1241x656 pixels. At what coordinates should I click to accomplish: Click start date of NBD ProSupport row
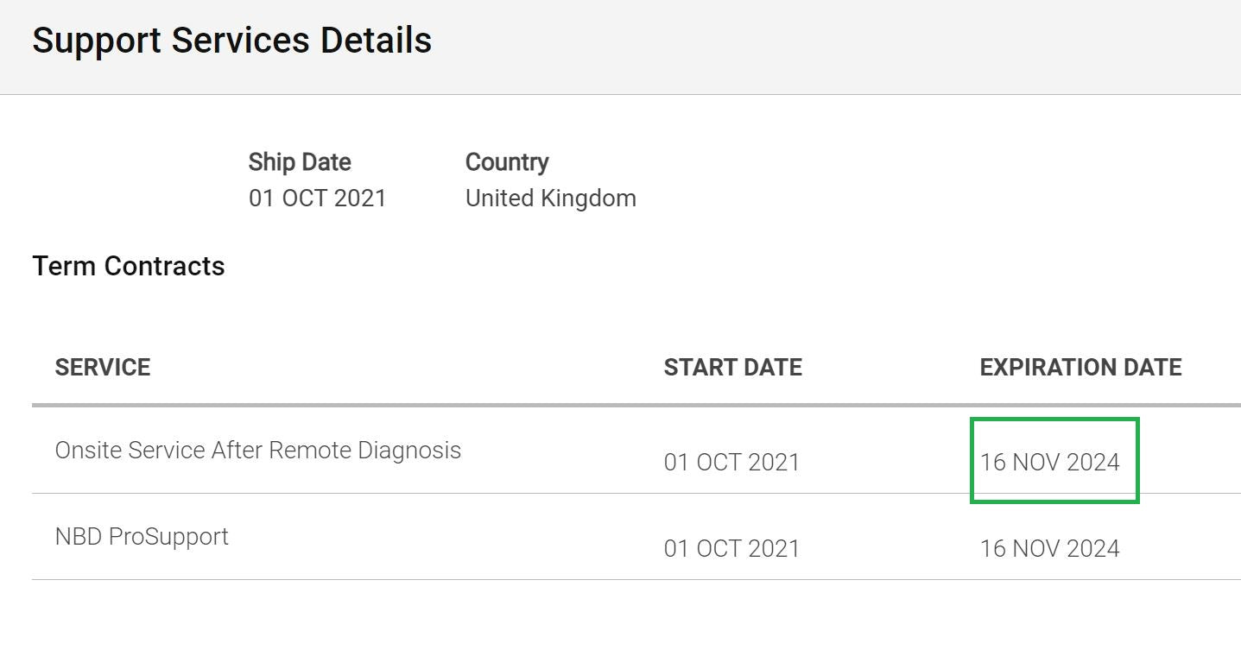[732, 548]
